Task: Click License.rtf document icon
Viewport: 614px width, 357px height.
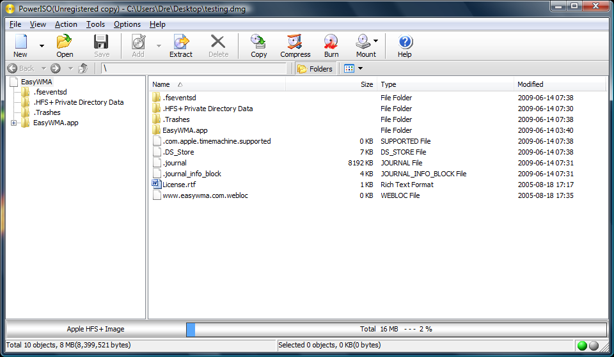Action: tap(157, 184)
